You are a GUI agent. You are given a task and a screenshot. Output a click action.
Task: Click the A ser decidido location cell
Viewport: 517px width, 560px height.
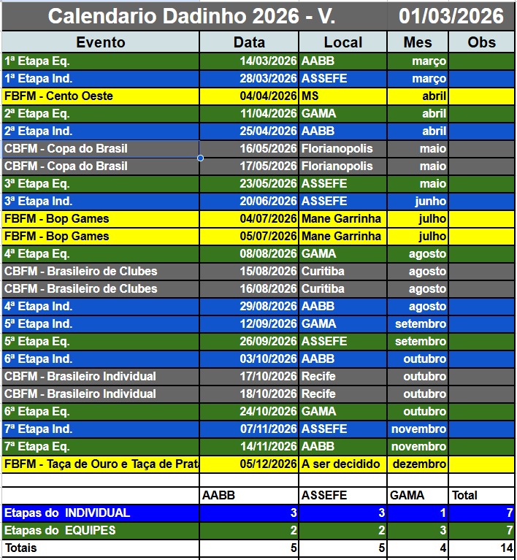click(342, 464)
